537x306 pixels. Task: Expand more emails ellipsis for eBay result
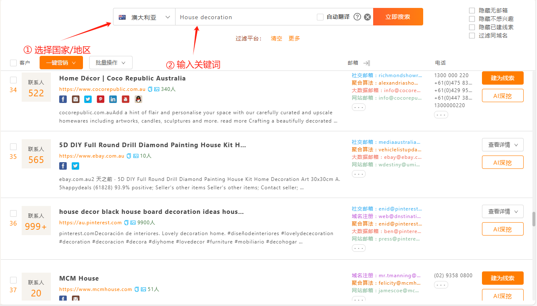(x=359, y=174)
